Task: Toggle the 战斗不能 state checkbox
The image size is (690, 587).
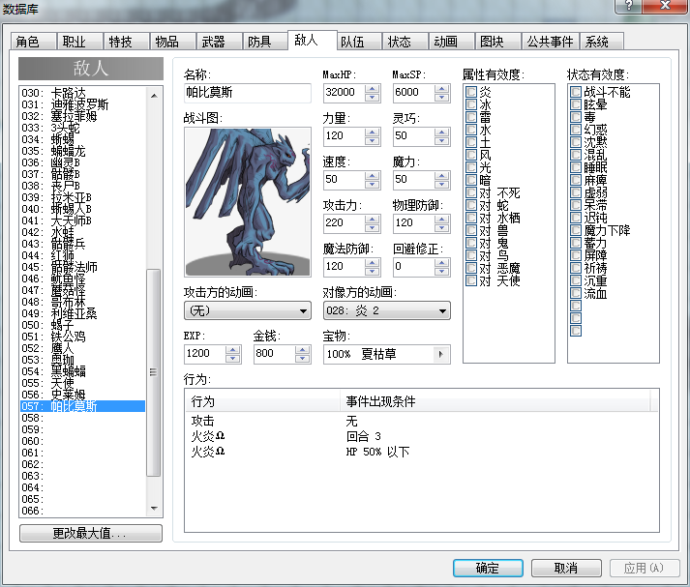Action: click(x=576, y=92)
